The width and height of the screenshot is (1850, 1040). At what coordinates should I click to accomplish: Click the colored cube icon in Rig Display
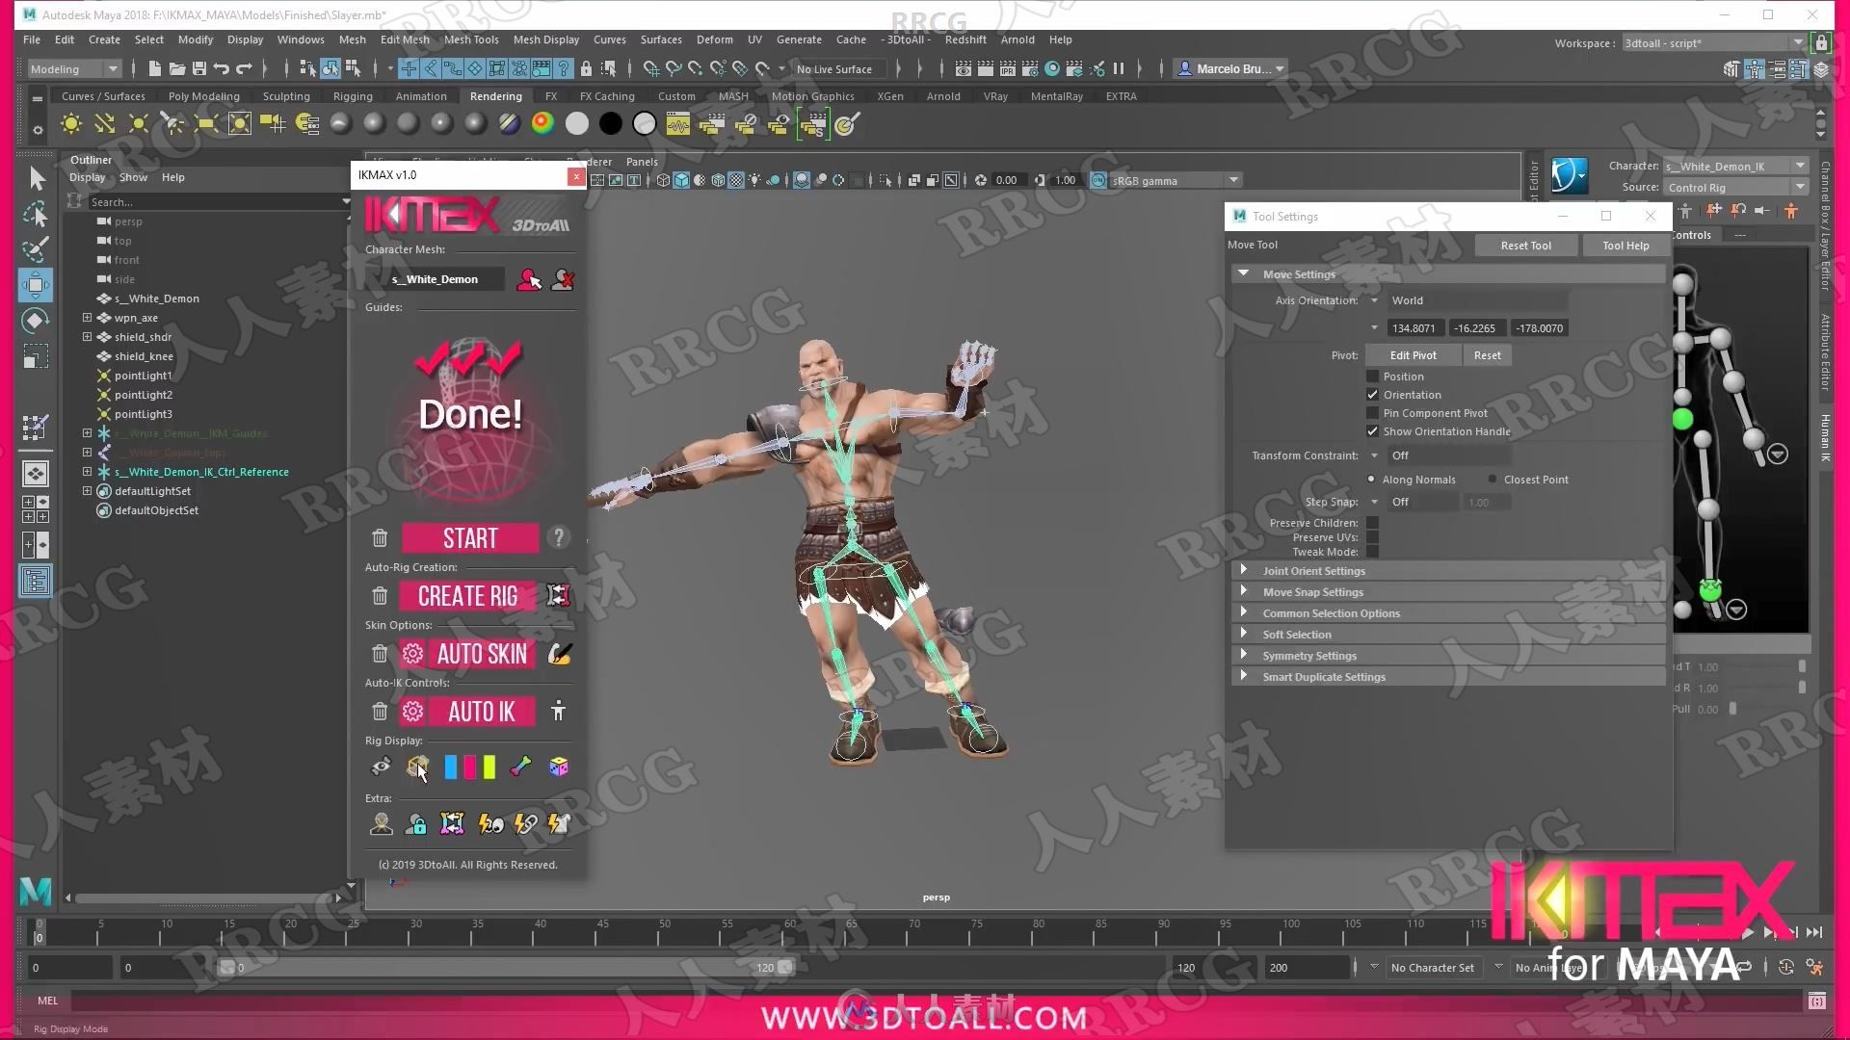point(559,767)
